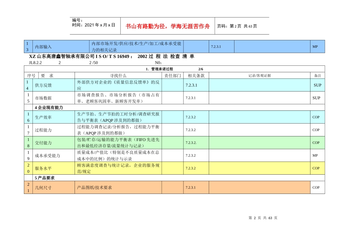This screenshot has height=240, width=339.
Task: Click the '记录/客观证据' column header
Action: pos(259,75)
